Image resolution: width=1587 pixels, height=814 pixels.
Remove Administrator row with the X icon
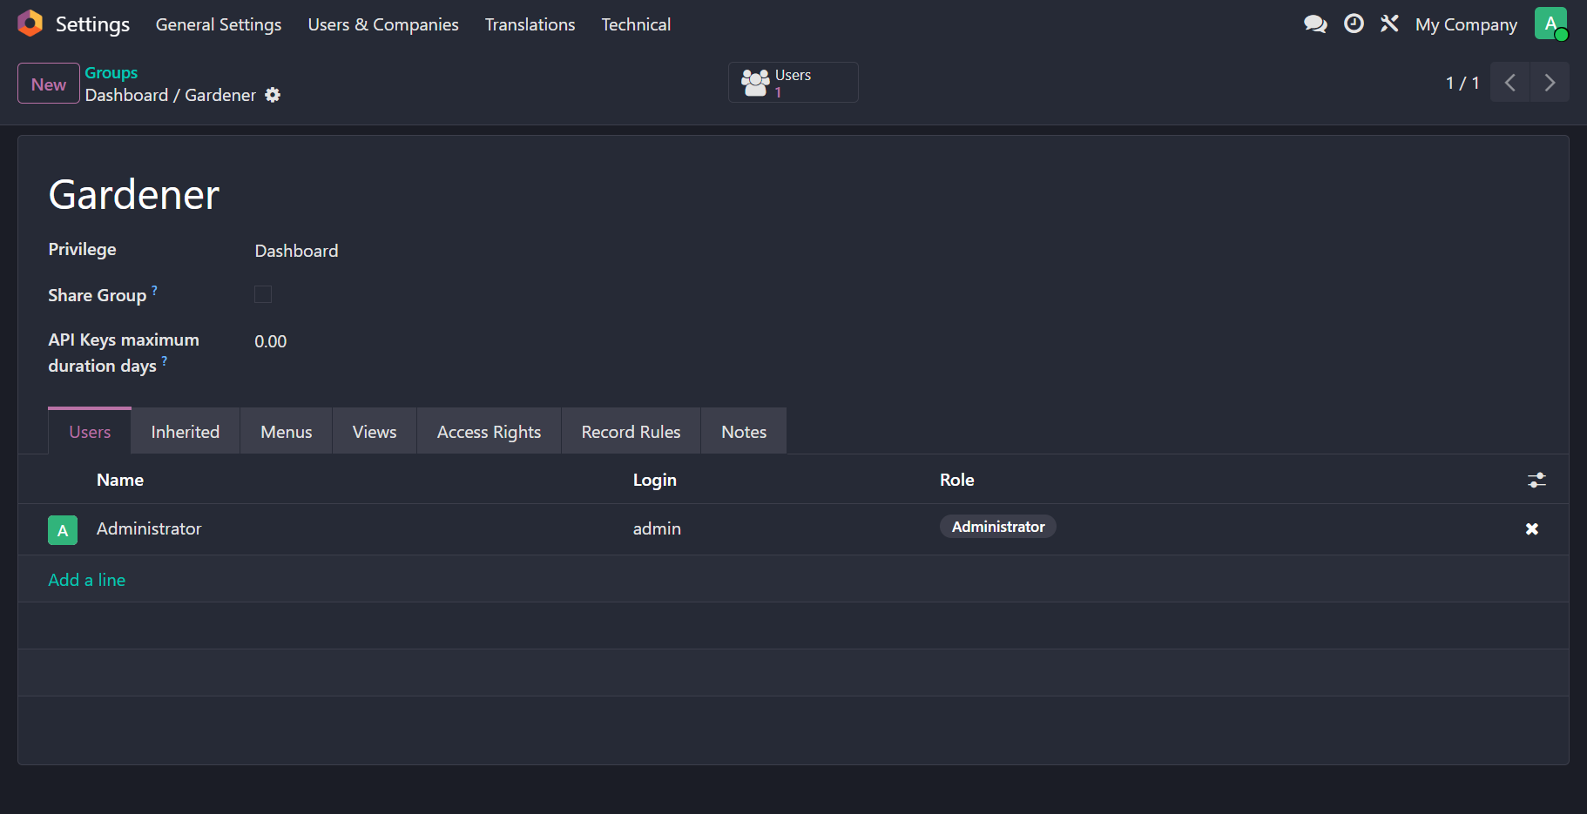[x=1531, y=529]
